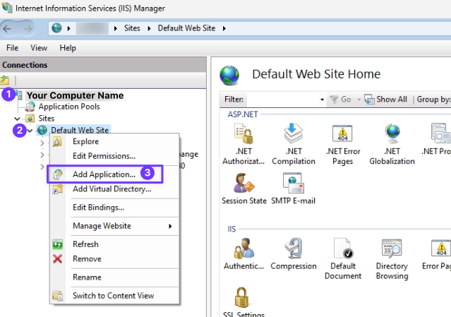Image resolution: width=451 pixels, height=317 pixels.
Task: Open the View menu
Action: click(x=39, y=48)
